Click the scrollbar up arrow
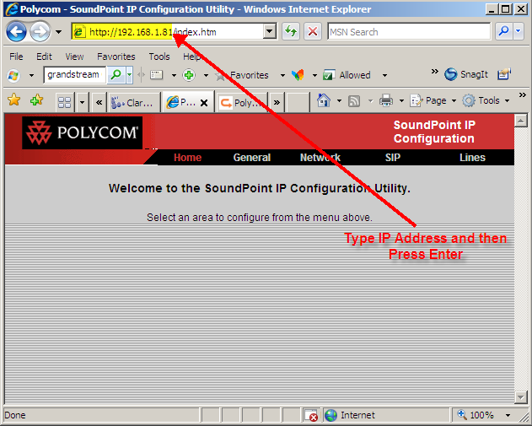The image size is (532, 426). tap(521, 120)
